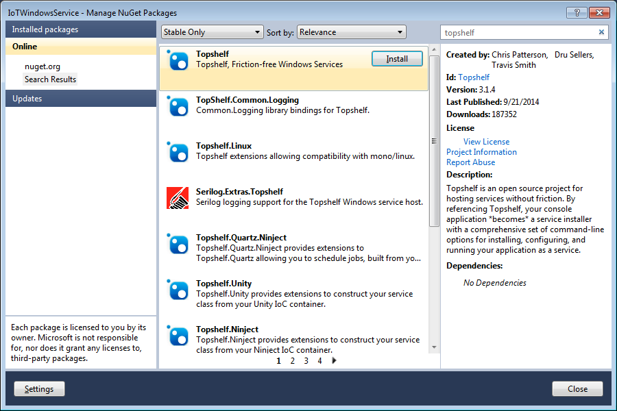The image size is (617, 411).
Task: Click the Topshelf.Ninject package icon
Action: 178,336
